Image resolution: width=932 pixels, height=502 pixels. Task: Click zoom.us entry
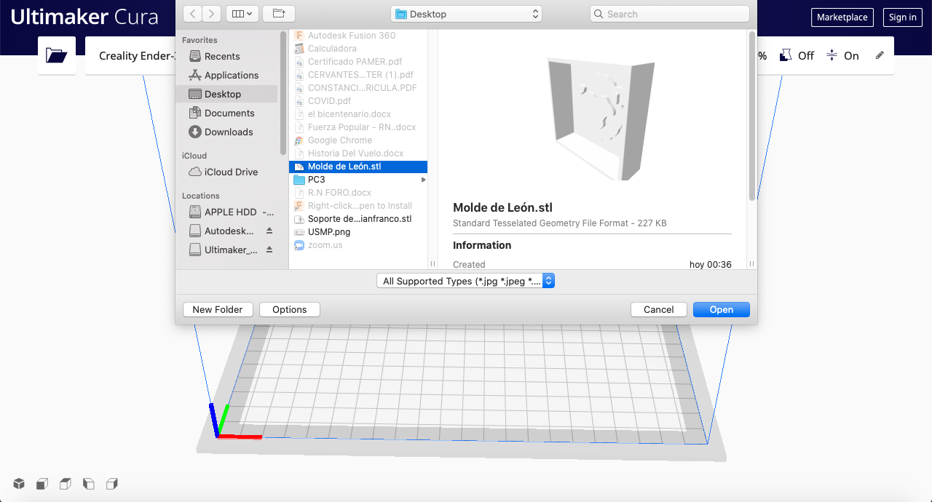click(x=358, y=245)
